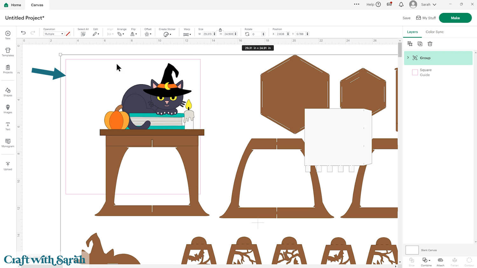
Task: Toggle the size lock icon
Action: click(x=220, y=30)
